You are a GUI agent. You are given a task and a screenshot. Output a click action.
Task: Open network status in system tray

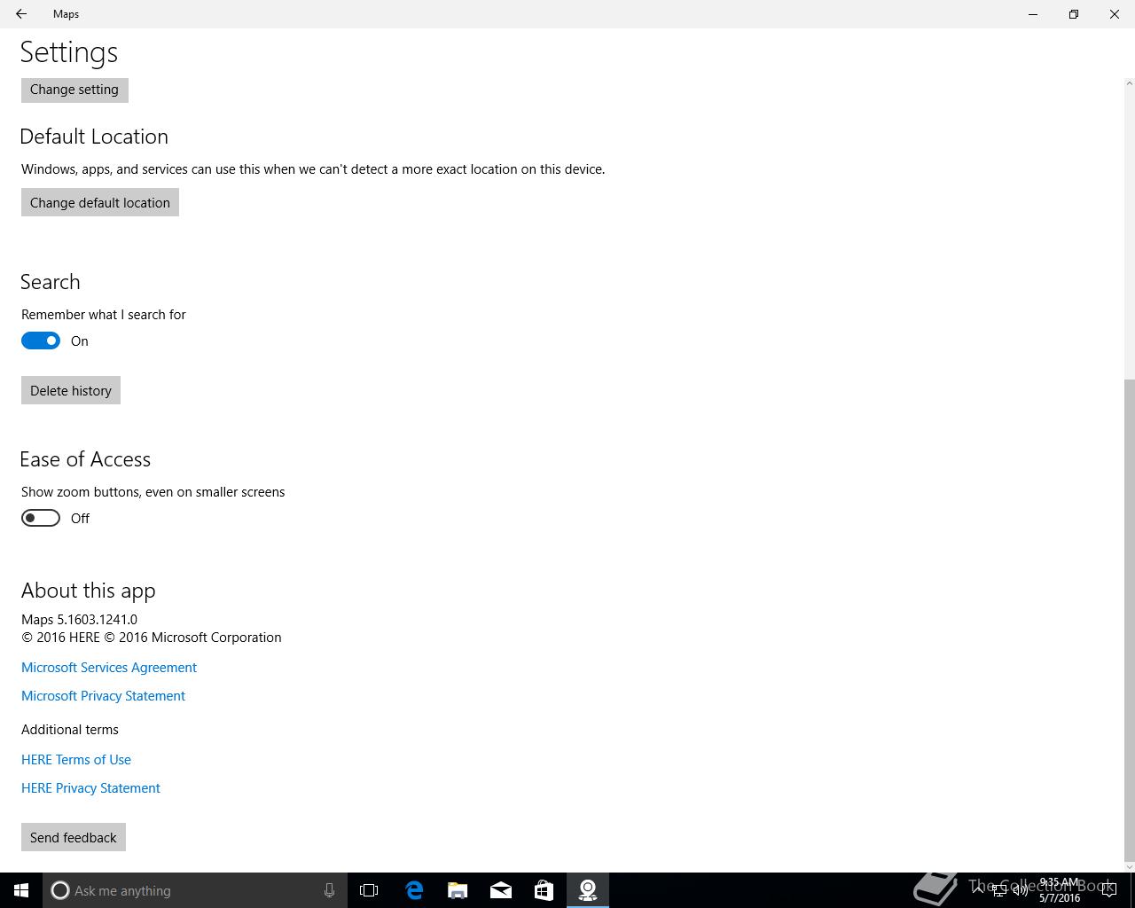[999, 890]
